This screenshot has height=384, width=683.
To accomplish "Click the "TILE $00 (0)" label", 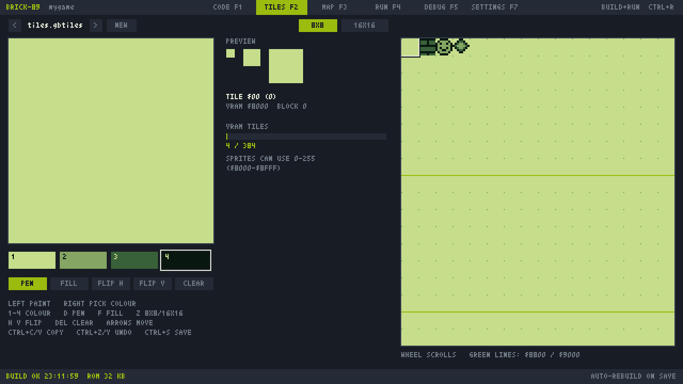I will click(x=251, y=97).
